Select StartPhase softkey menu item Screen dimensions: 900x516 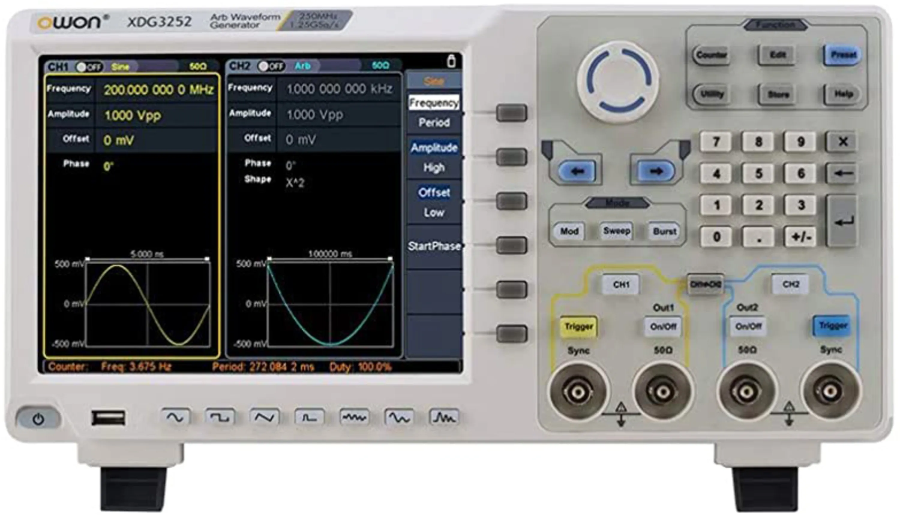434,246
